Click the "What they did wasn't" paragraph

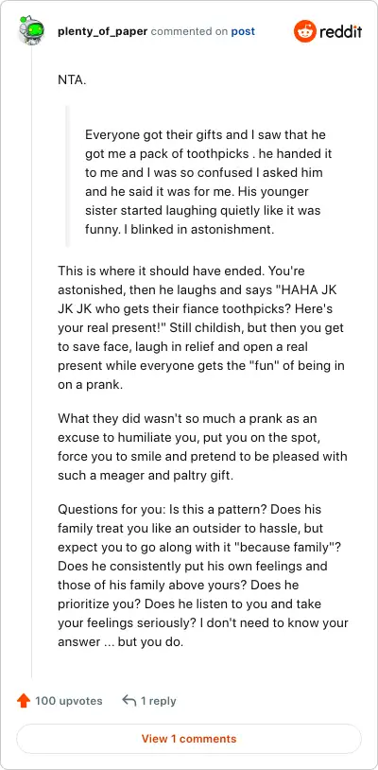tap(202, 447)
